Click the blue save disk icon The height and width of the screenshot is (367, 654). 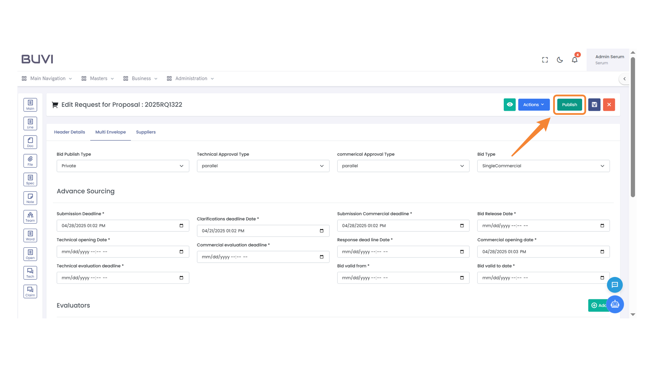point(594,105)
